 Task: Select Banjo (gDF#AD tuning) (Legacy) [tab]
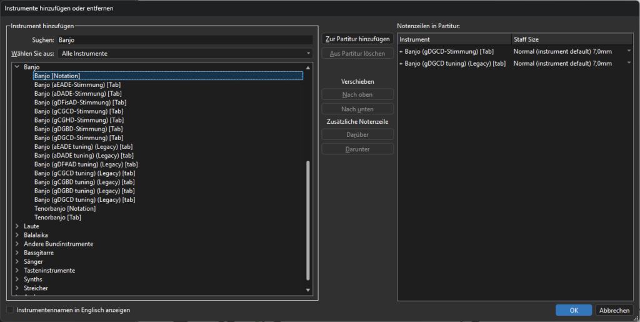tap(86, 164)
